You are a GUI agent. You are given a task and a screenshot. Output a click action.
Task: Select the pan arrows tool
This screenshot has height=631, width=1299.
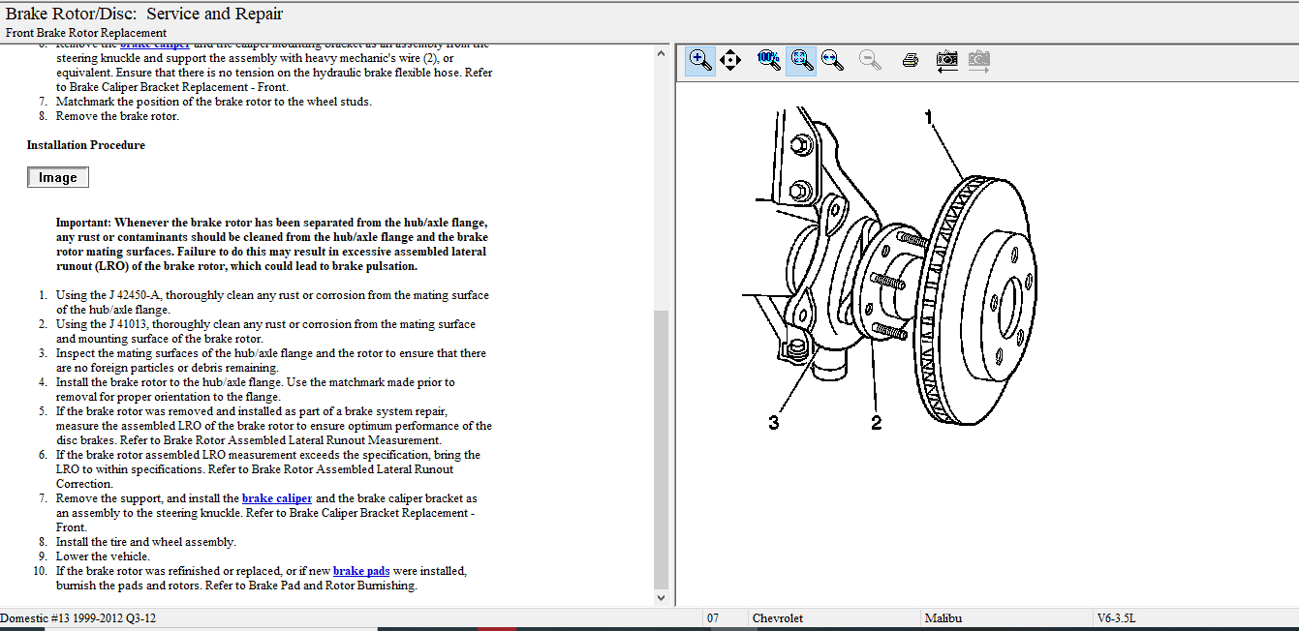[731, 61]
